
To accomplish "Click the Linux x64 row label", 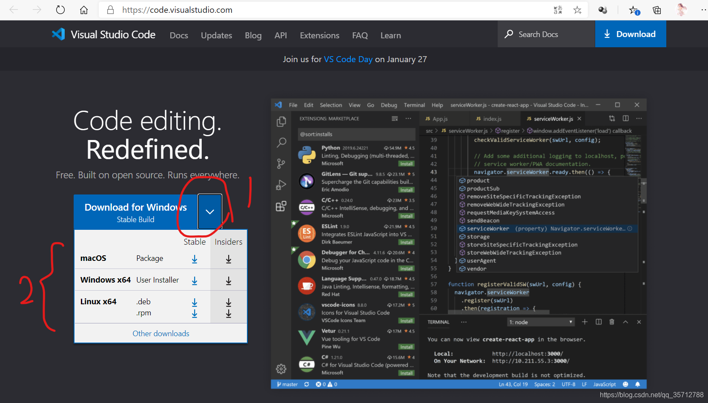I will click(98, 301).
